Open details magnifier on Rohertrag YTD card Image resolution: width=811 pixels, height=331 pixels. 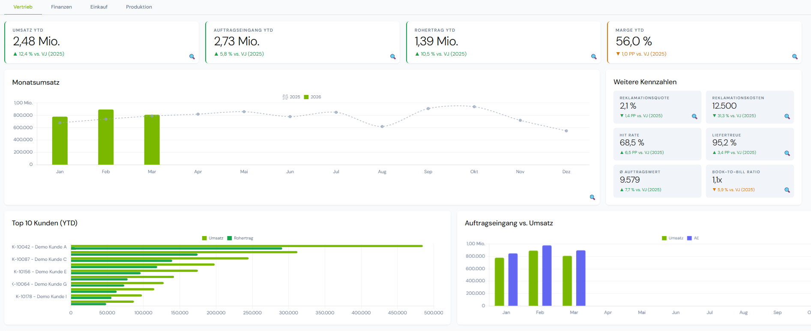point(594,57)
